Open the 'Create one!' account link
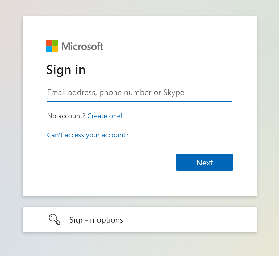 point(105,116)
